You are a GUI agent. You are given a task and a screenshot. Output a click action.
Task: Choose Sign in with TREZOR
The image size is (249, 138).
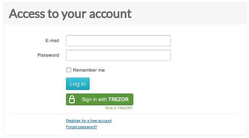coord(100,99)
